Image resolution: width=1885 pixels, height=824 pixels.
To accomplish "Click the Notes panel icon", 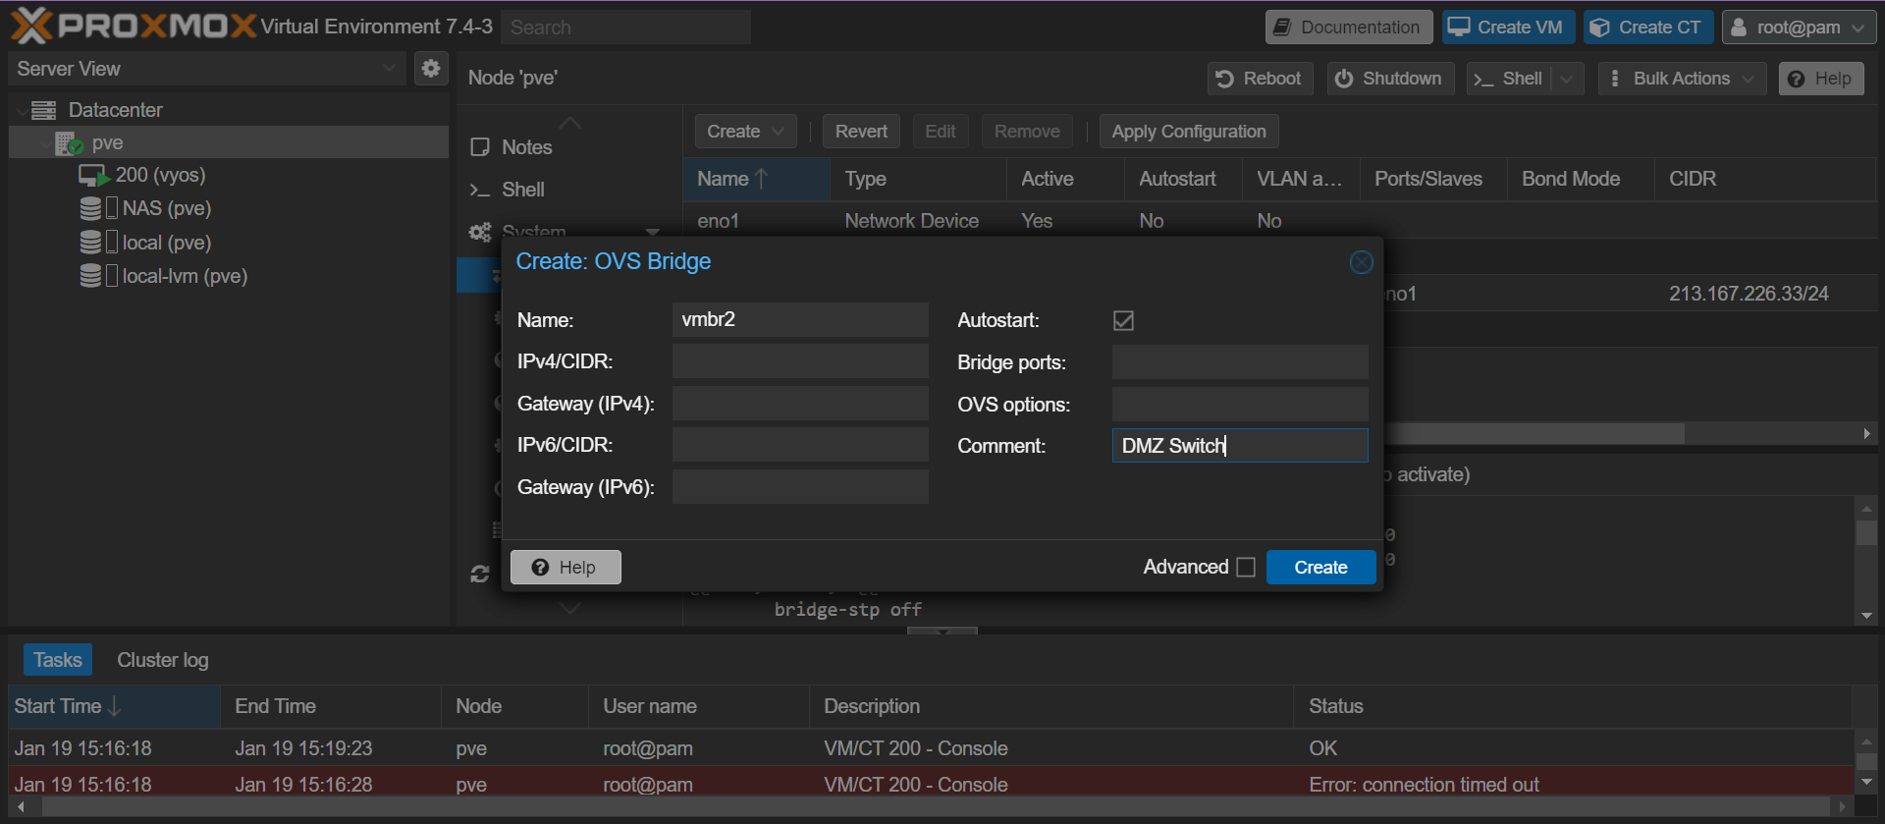I will [480, 147].
